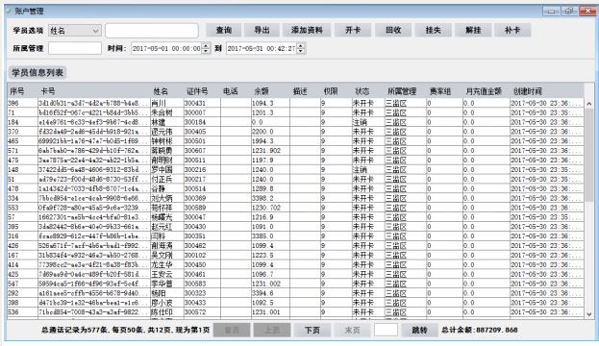Sort by the 创建时间 column header
Viewport: 599px width, 346px height.
tap(528, 91)
